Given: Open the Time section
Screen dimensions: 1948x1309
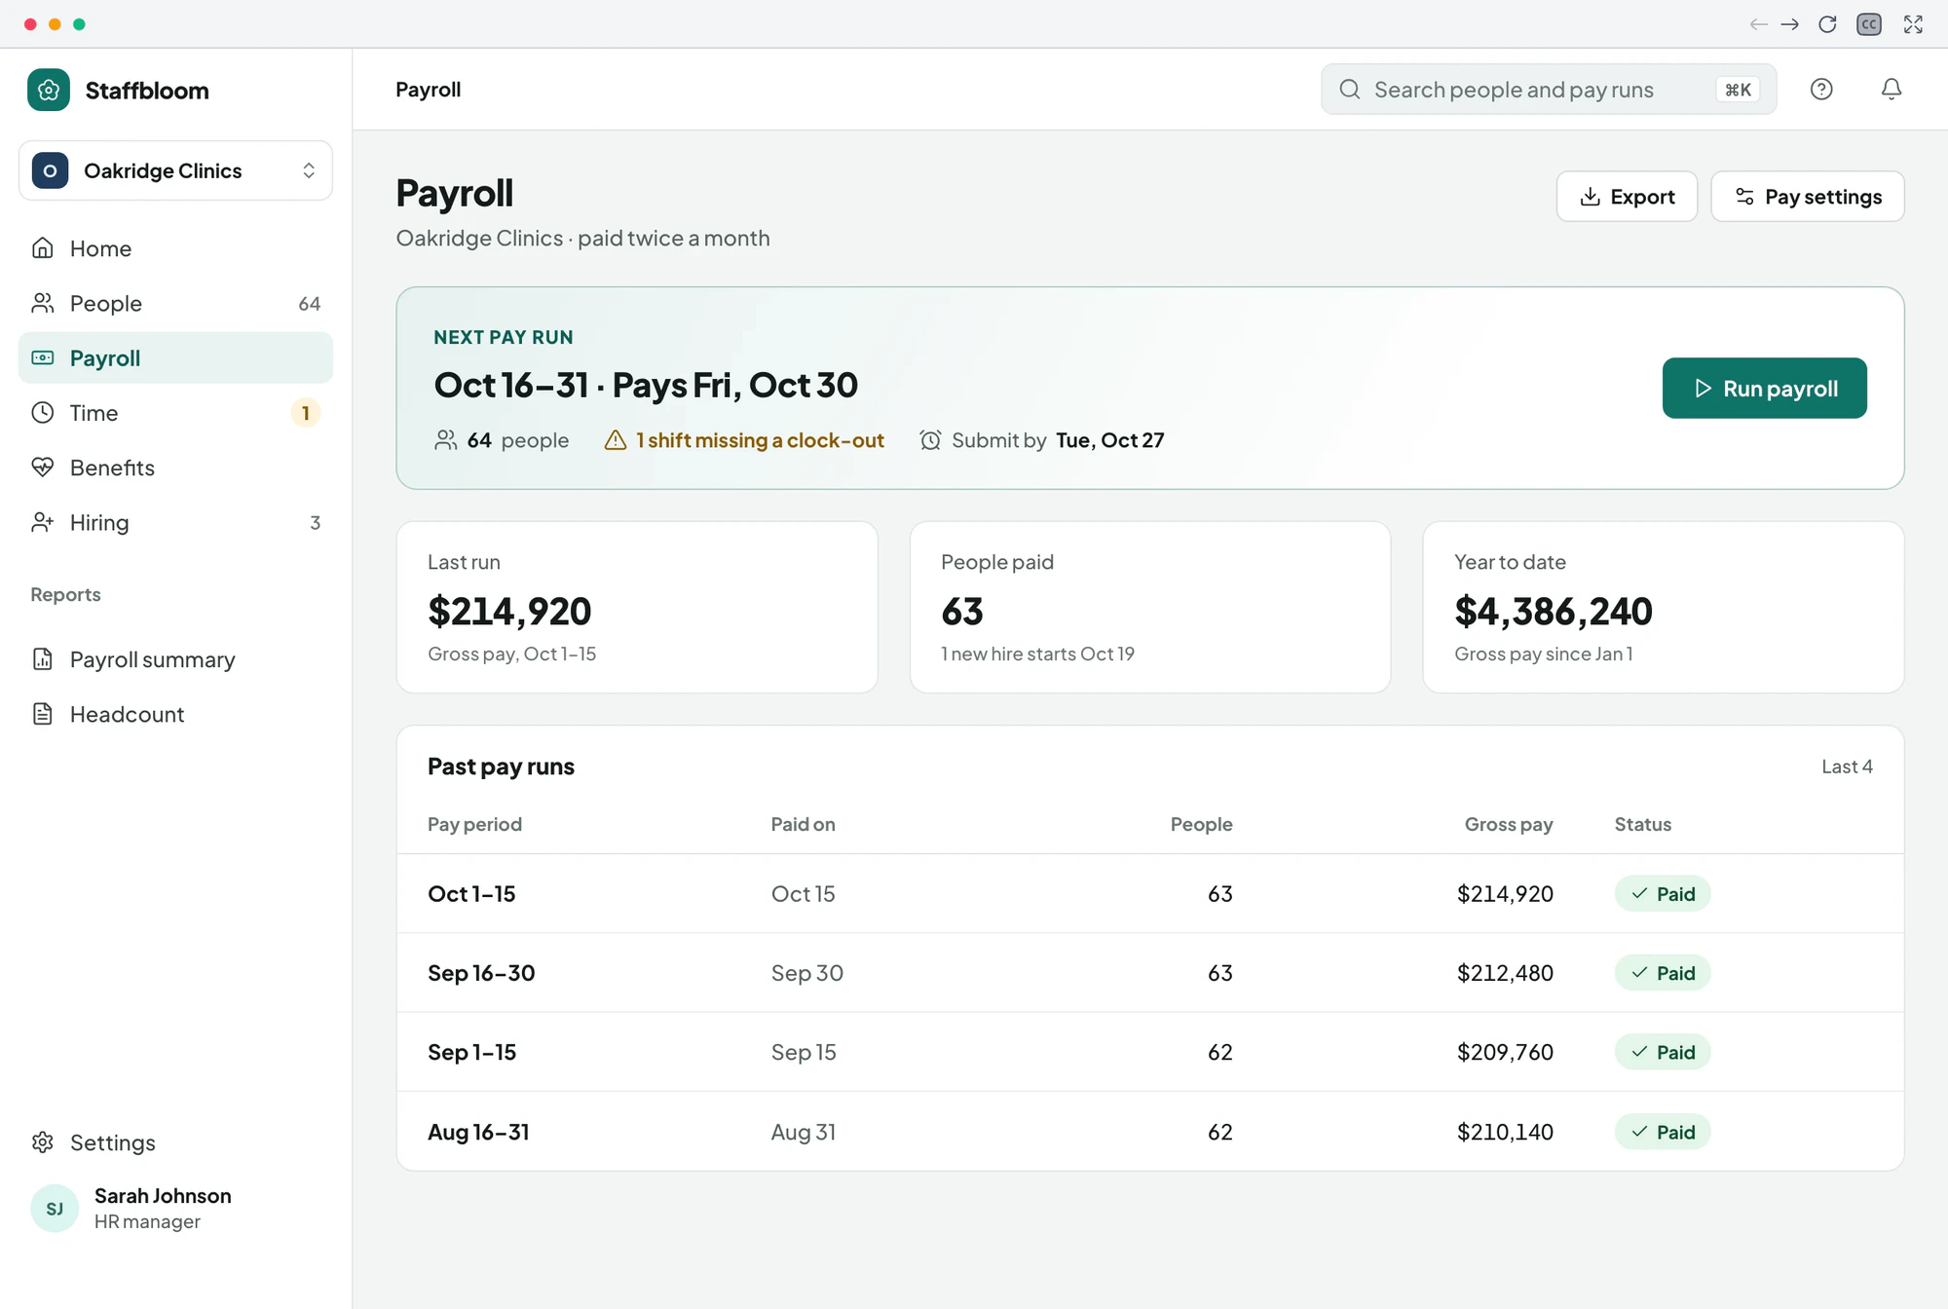Looking at the screenshot, I should coord(175,413).
